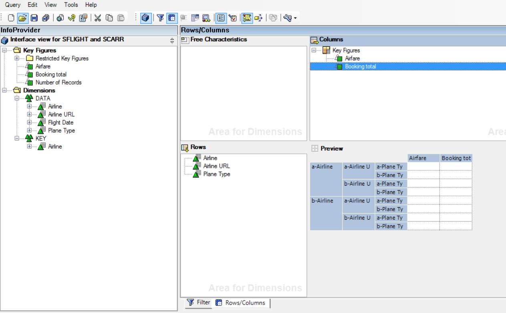This screenshot has width=506, height=313.
Task: Click the Exceptions icon in the toolbar
Action: (206, 18)
